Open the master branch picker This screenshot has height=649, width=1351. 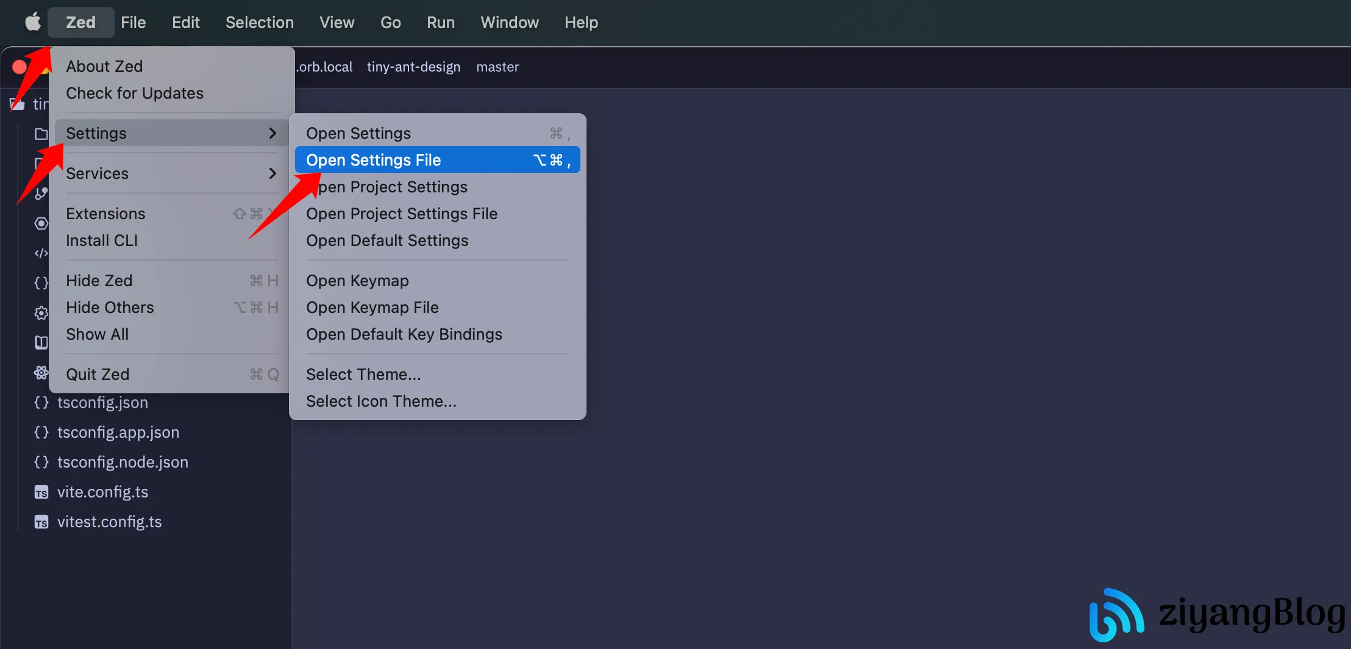click(497, 67)
